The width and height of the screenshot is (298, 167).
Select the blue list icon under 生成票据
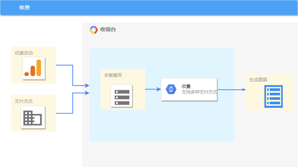[x=273, y=96]
